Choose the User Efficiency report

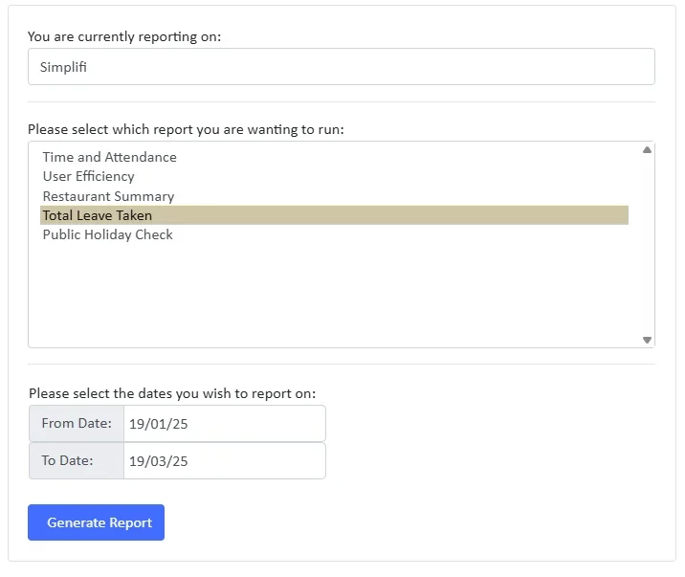[x=334, y=176]
